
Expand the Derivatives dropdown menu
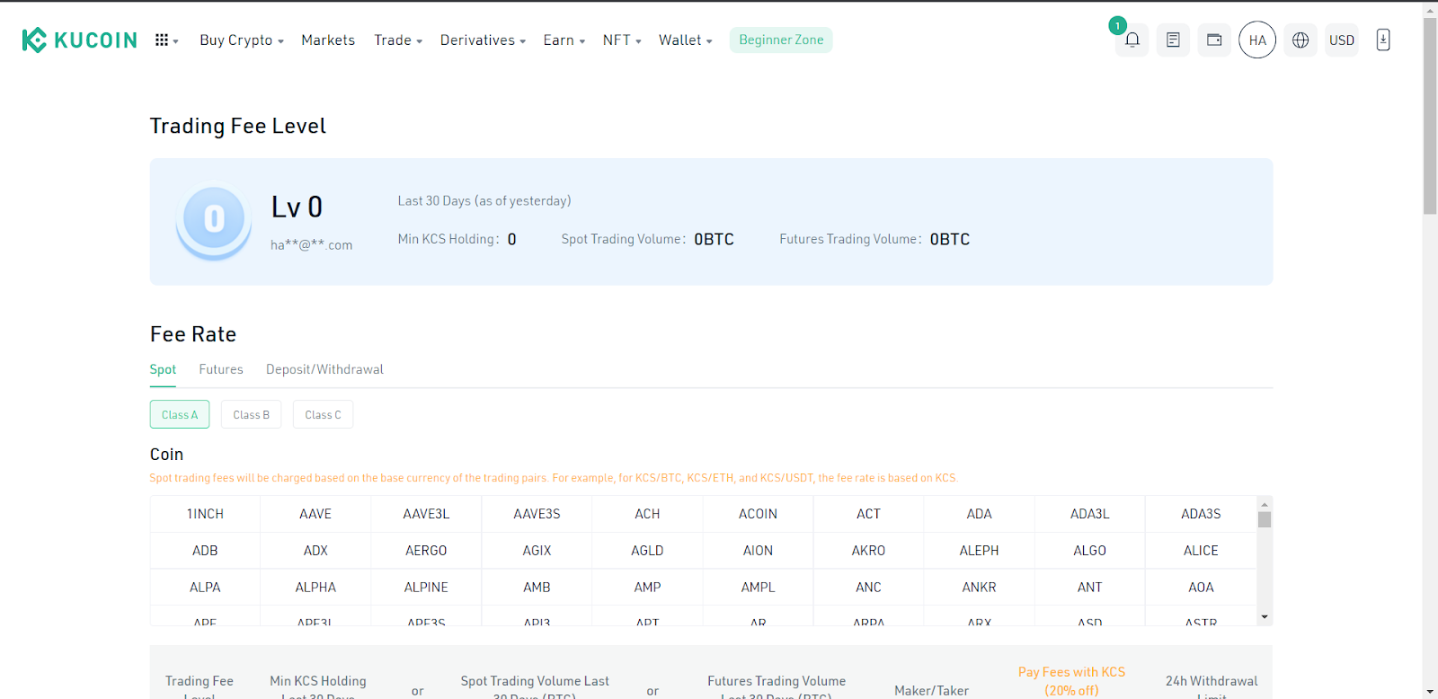483,40
